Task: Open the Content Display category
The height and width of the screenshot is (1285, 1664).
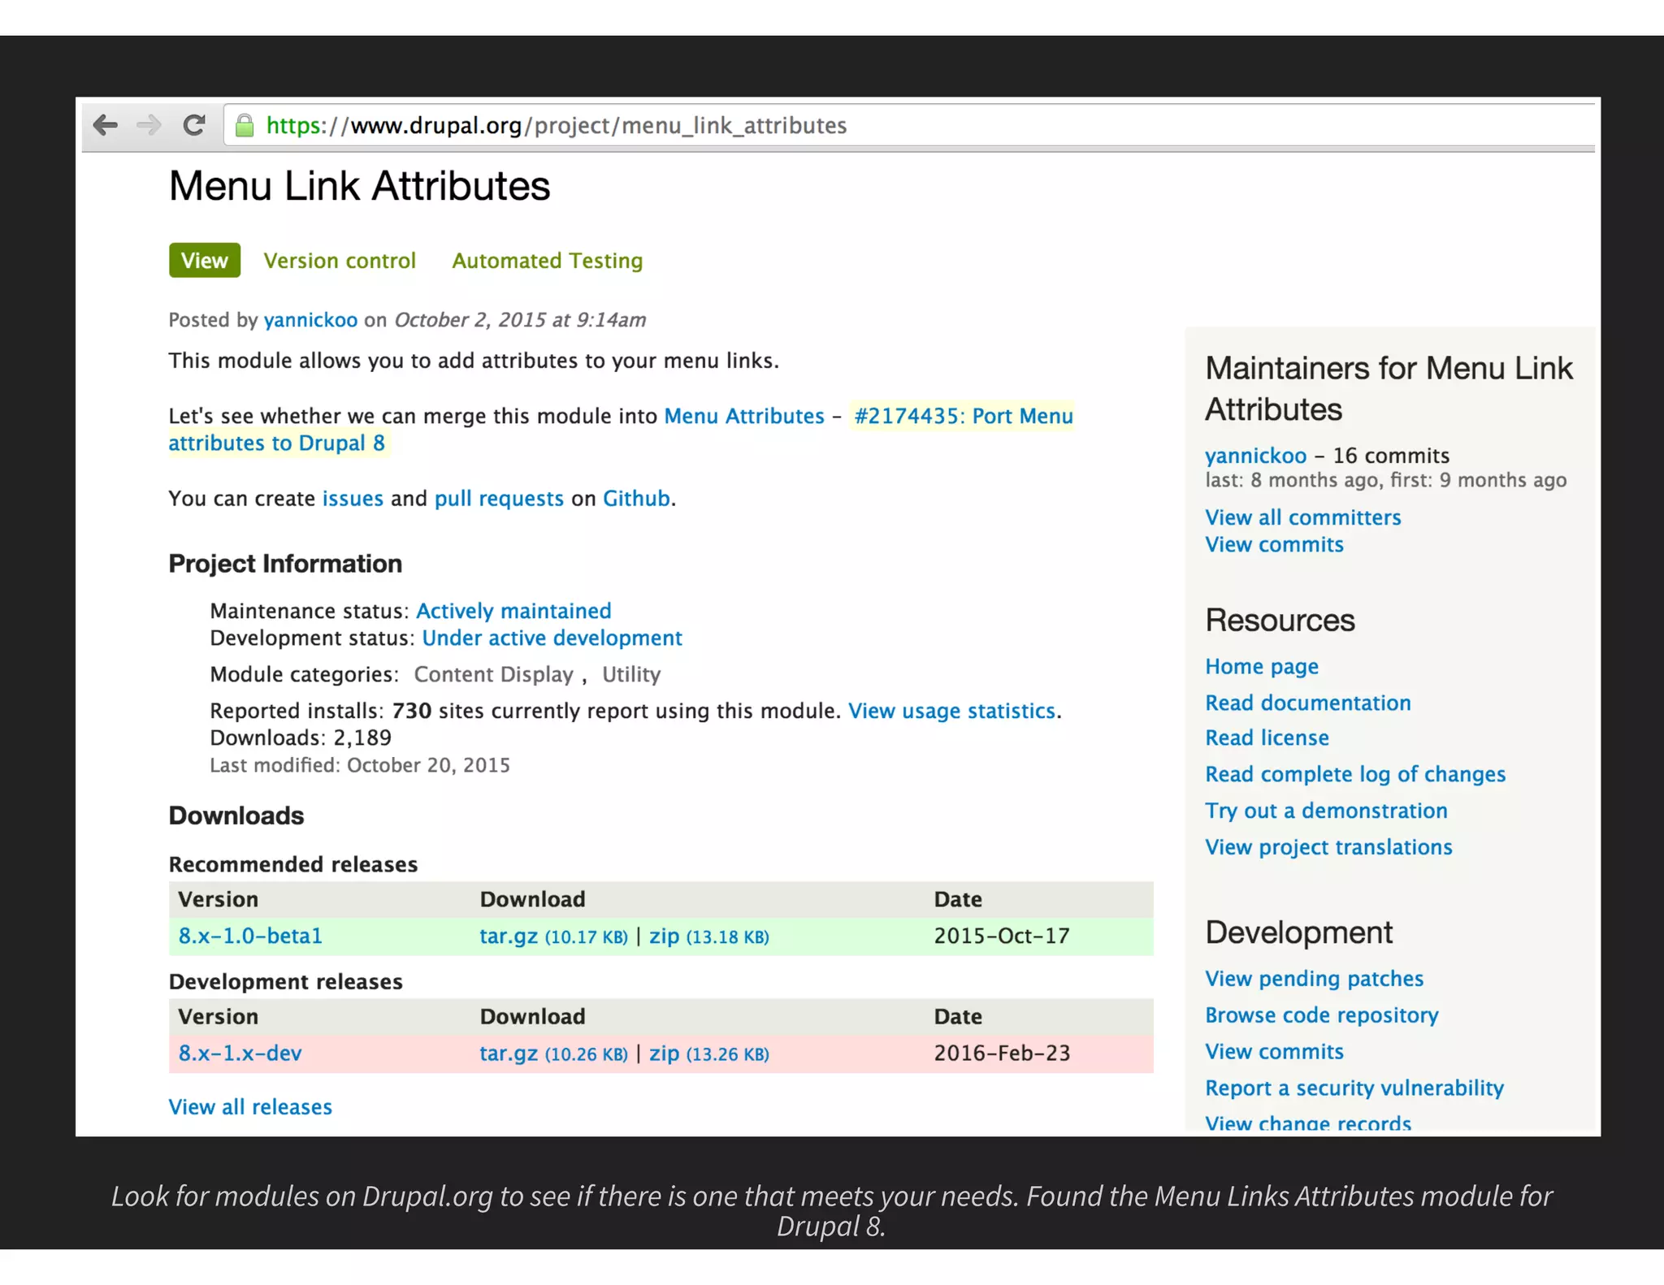Action: point(494,674)
